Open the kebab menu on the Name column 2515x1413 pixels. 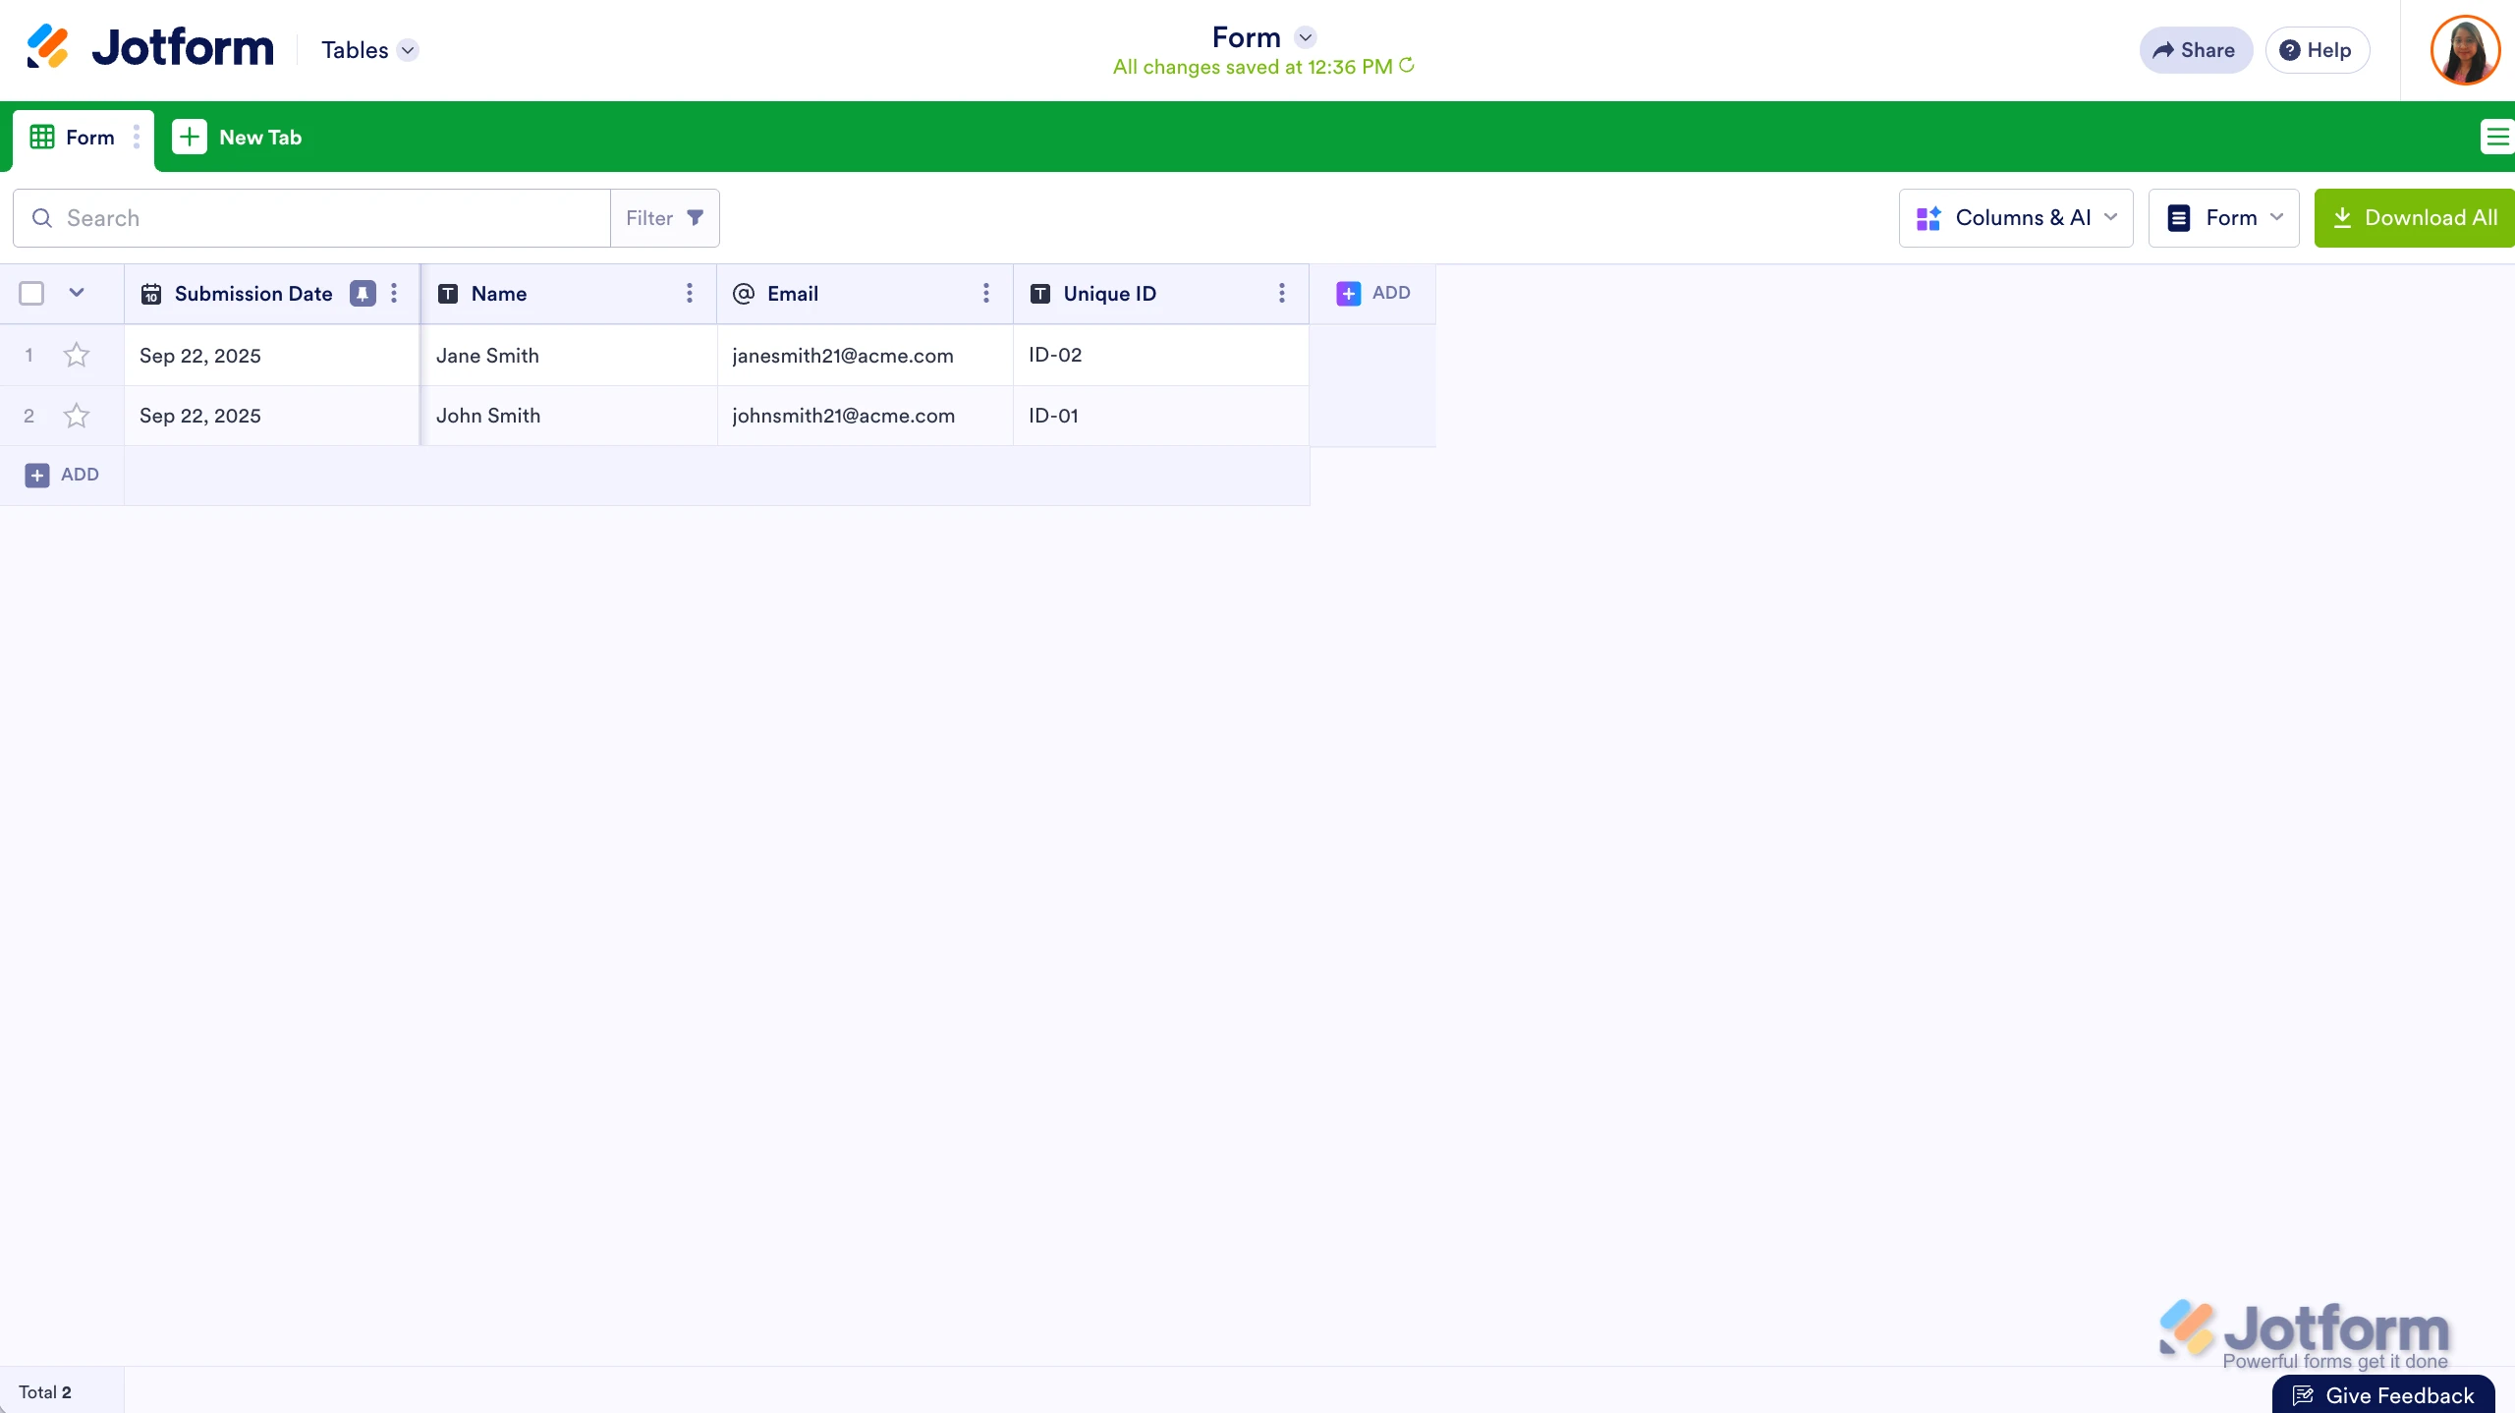tap(690, 293)
